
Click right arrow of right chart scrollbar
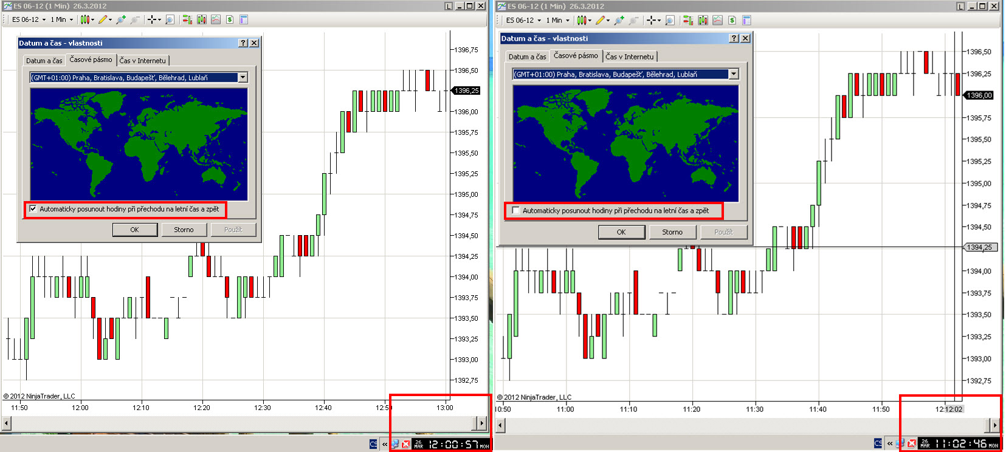tap(994, 424)
